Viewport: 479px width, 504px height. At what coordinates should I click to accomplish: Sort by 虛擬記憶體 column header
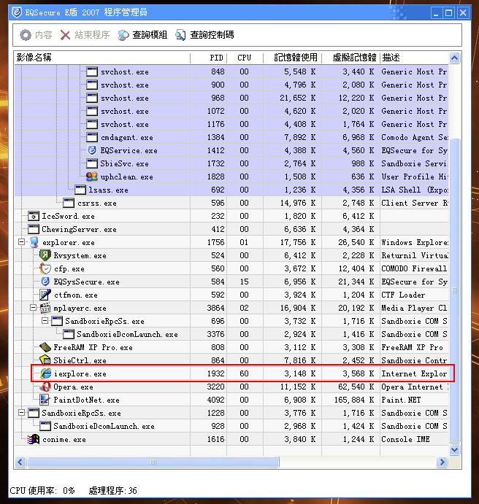(351, 58)
